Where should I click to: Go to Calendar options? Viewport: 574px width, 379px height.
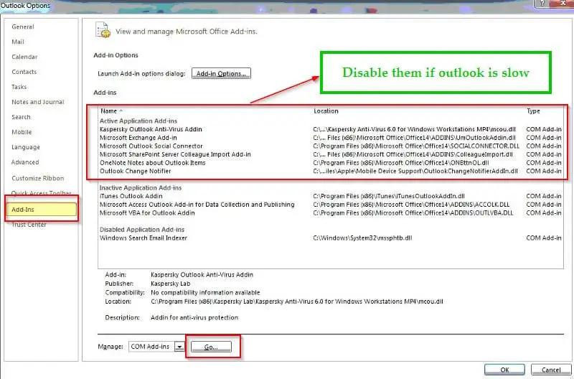(24, 57)
